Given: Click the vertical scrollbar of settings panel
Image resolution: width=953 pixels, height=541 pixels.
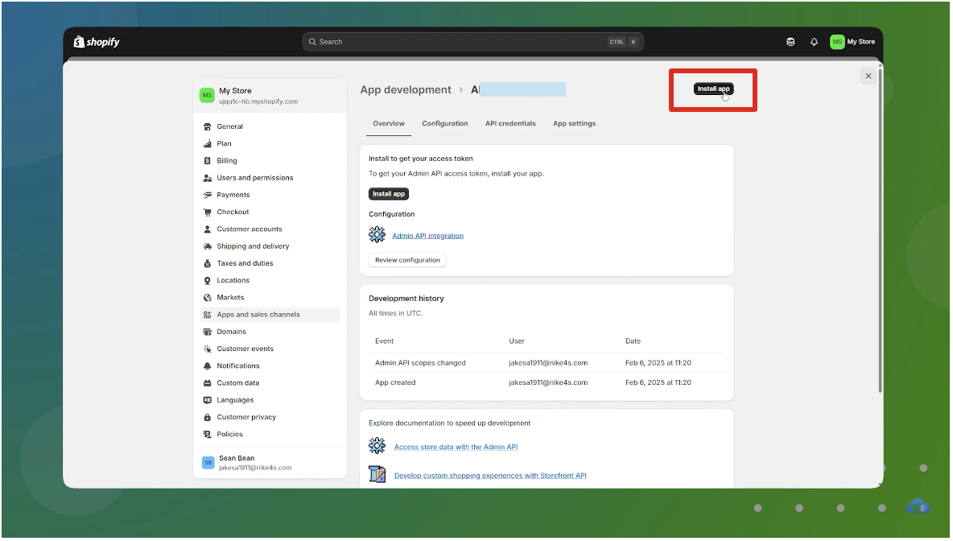Looking at the screenshot, I should pyautogui.click(x=880, y=231).
